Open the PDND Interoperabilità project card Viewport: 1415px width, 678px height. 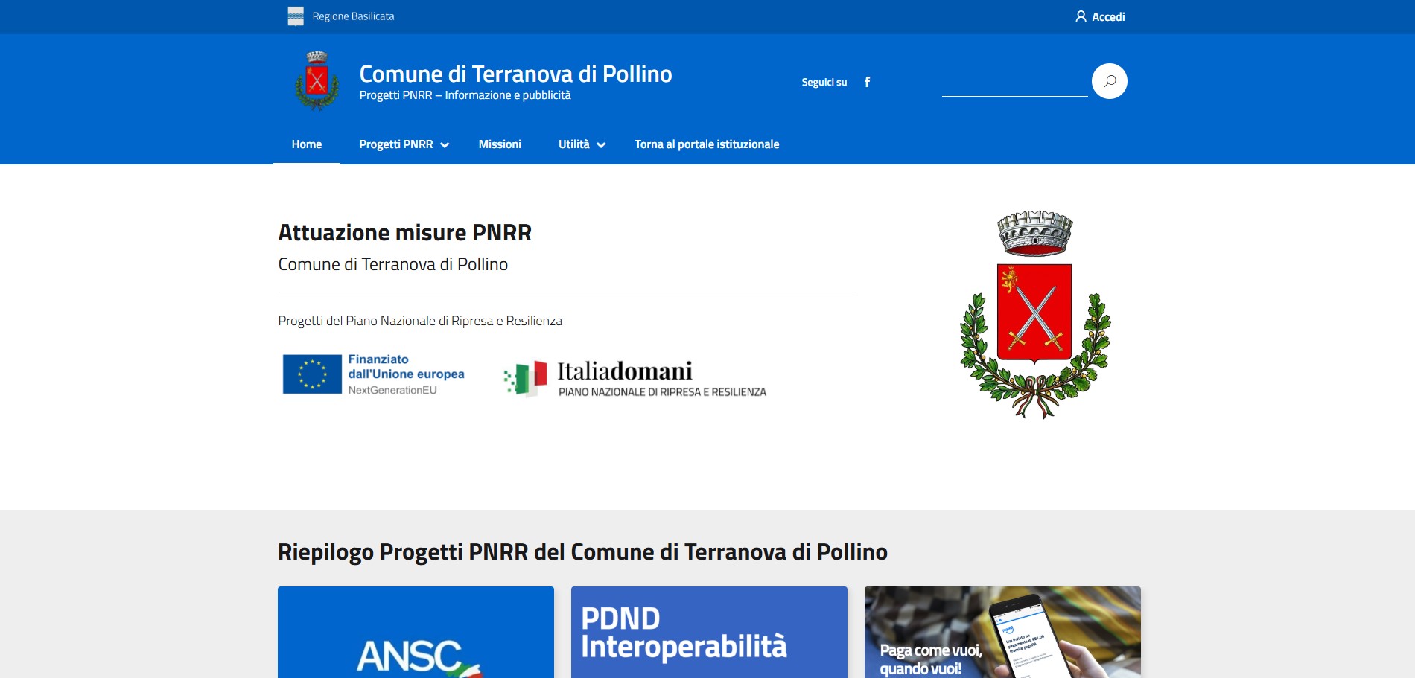pos(709,632)
